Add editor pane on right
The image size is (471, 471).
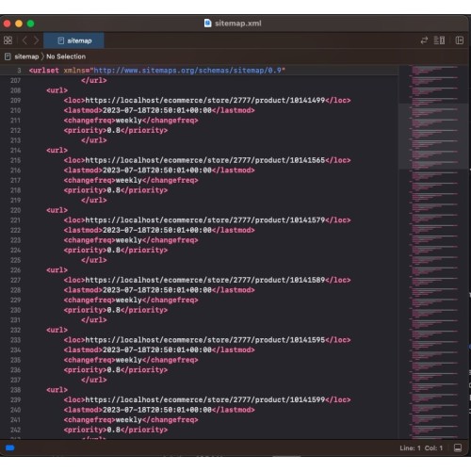(x=460, y=41)
